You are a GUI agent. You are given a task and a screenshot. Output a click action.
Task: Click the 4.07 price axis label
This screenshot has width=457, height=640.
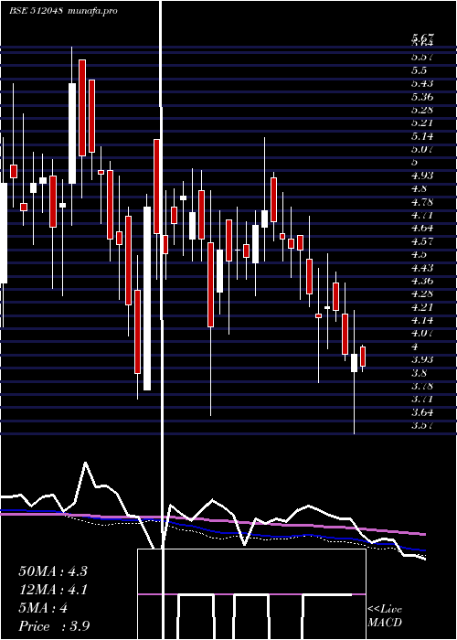(422, 333)
